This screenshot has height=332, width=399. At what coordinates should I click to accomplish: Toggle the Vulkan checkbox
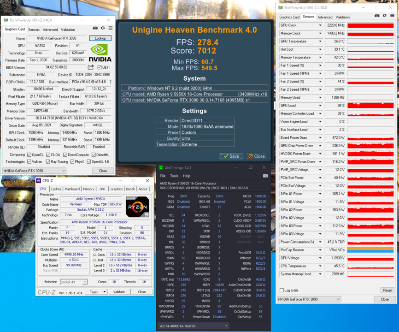[x=29, y=162]
